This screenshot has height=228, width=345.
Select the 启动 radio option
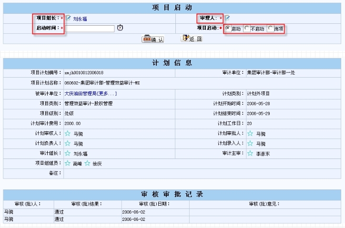tap(228, 29)
